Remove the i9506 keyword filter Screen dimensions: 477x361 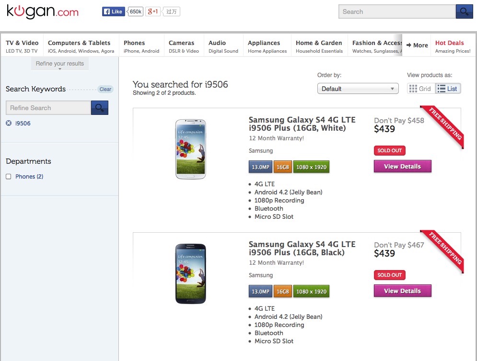tap(9, 123)
